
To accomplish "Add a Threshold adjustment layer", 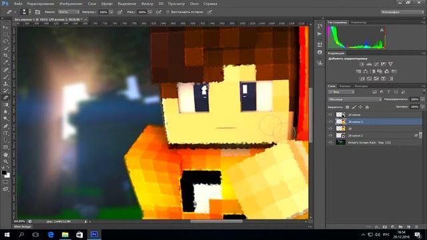I will [x=376, y=79].
